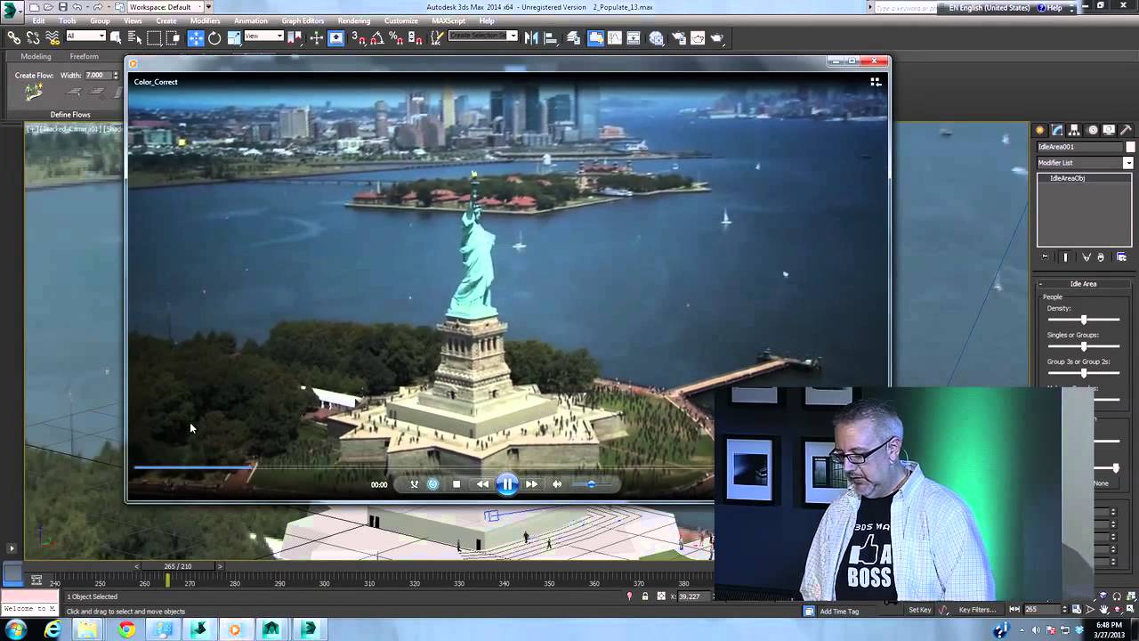Click the IdleArea001 object color swatch

click(1130, 147)
